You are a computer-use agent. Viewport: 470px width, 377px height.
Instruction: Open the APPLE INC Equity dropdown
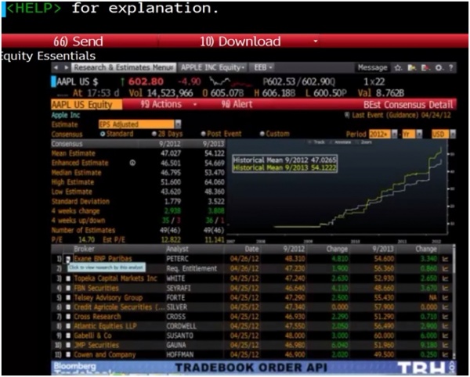pos(212,67)
